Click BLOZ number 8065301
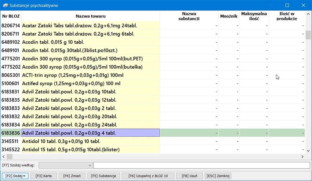 (x=11, y=75)
